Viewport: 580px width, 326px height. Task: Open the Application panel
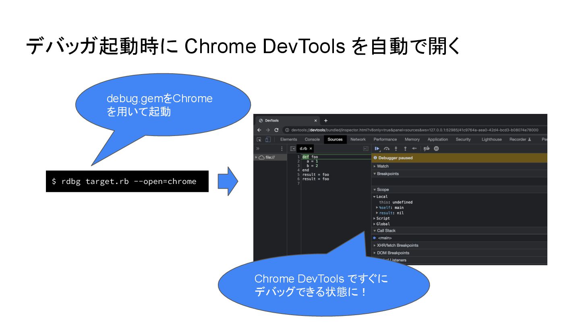point(438,139)
